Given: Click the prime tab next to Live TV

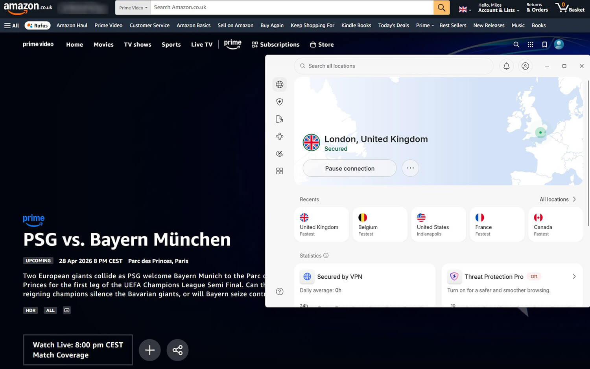Looking at the screenshot, I should click(x=232, y=44).
